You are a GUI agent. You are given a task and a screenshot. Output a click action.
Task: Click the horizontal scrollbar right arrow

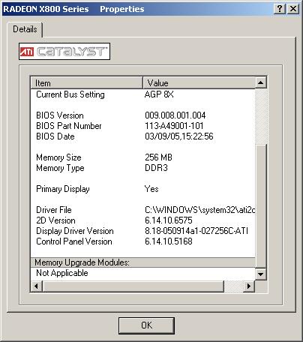249,286
